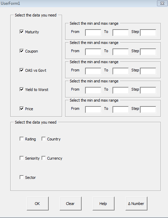Click the OK button
This screenshot has width=168, height=218.
(x=38, y=204)
